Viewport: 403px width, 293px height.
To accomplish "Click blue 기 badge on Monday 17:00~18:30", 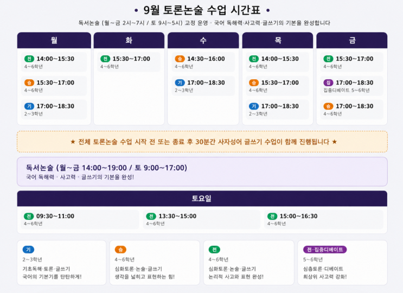I will (x=29, y=106).
